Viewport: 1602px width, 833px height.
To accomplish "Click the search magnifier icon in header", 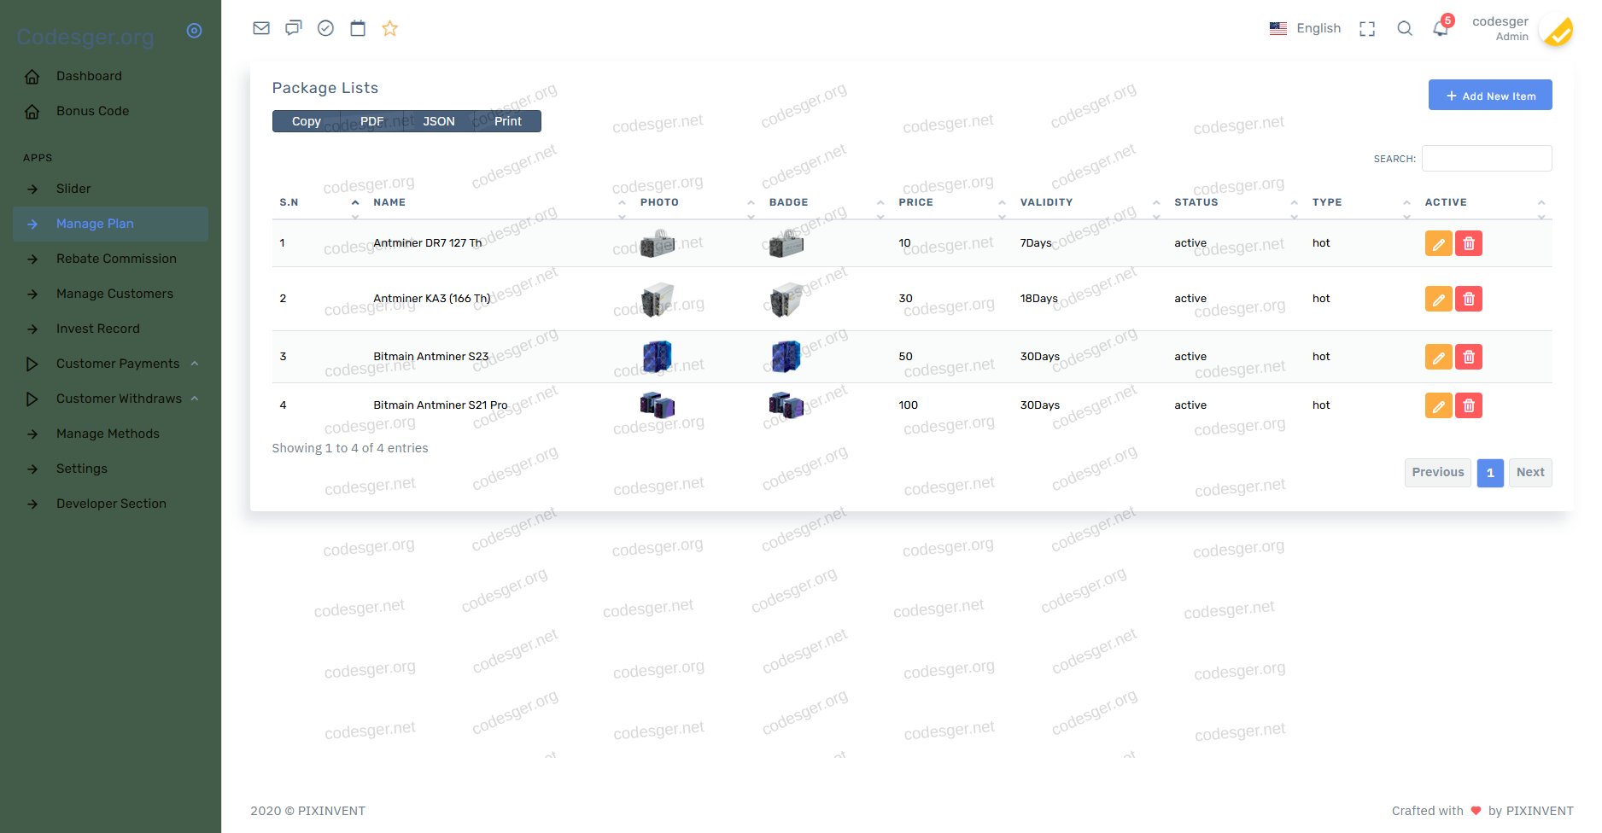I will coord(1404,28).
